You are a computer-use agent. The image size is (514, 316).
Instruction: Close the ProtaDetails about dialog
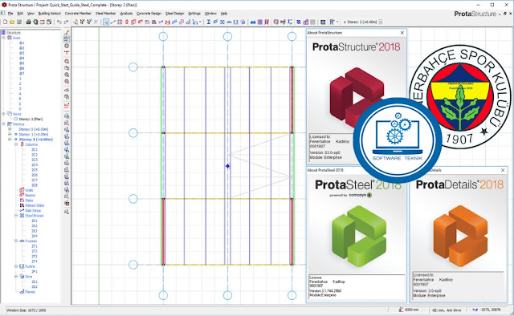click(x=503, y=170)
